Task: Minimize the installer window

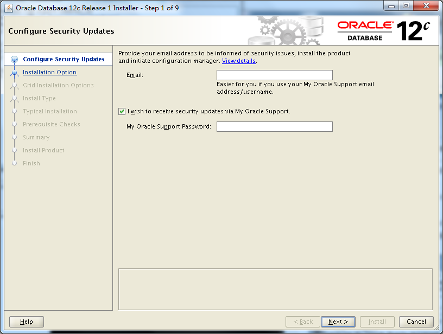Action: coord(391,6)
